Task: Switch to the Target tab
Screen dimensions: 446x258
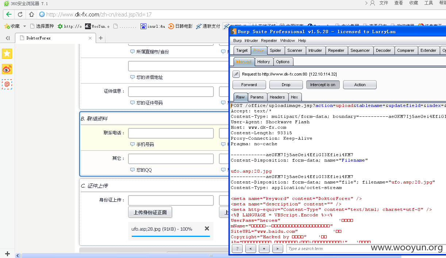Action: [x=242, y=51]
